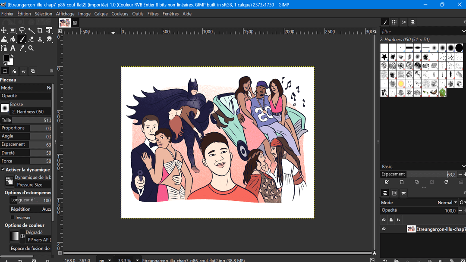This screenshot has height=262, width=466.
Task: Decrease brush Espacement with minus button
Action: tap(460, 174)
